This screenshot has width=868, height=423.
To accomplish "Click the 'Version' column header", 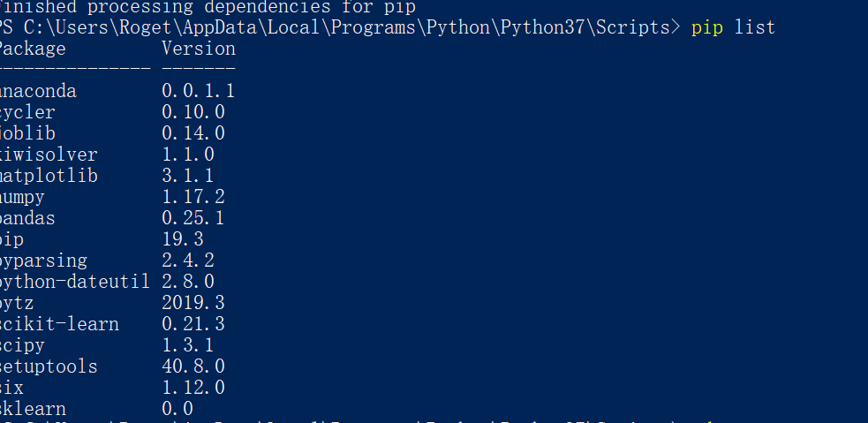I will (199, 49).
